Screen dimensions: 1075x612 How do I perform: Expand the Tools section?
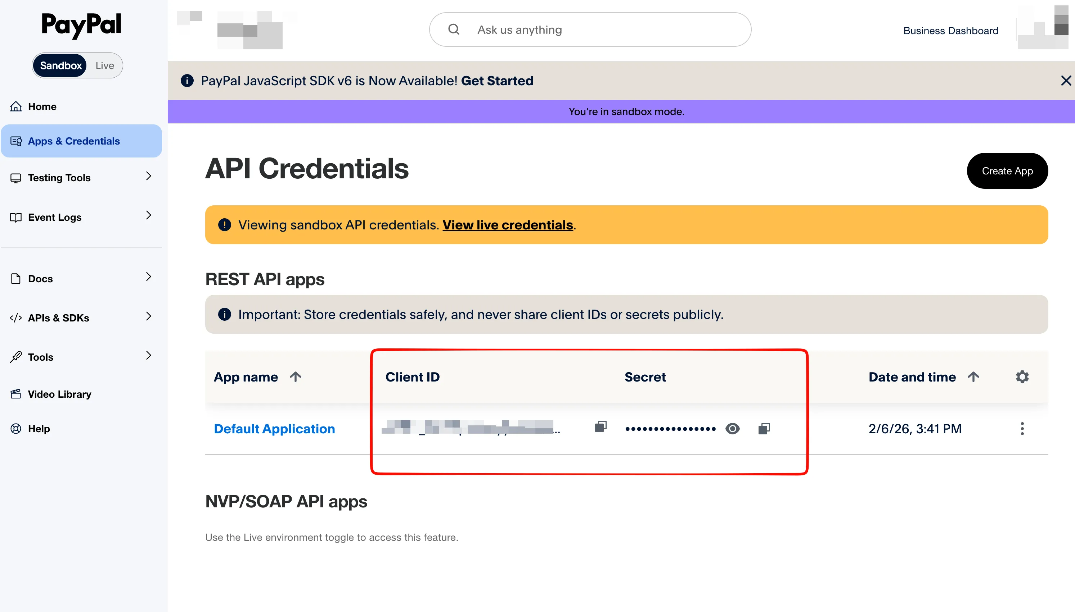click(149, 356)
